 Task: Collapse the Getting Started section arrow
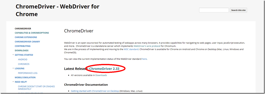13,55
